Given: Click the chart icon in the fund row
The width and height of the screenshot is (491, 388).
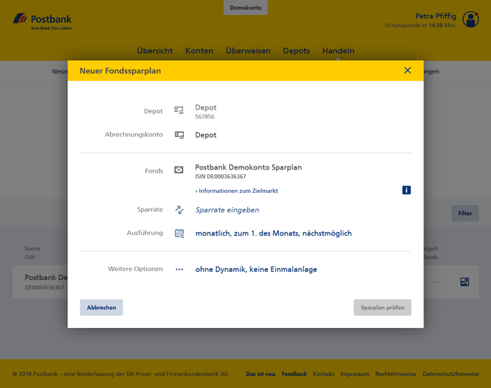Looking at the screenshot, I should (x=464, y=281).
